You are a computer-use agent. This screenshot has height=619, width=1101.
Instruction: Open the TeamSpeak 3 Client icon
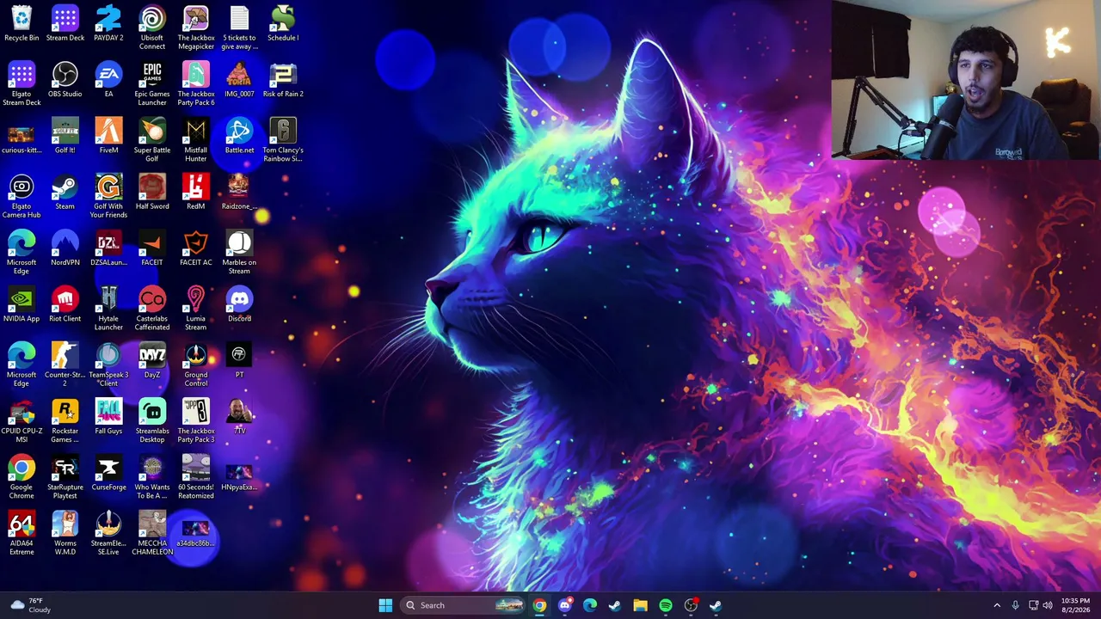tap(108, 365)
